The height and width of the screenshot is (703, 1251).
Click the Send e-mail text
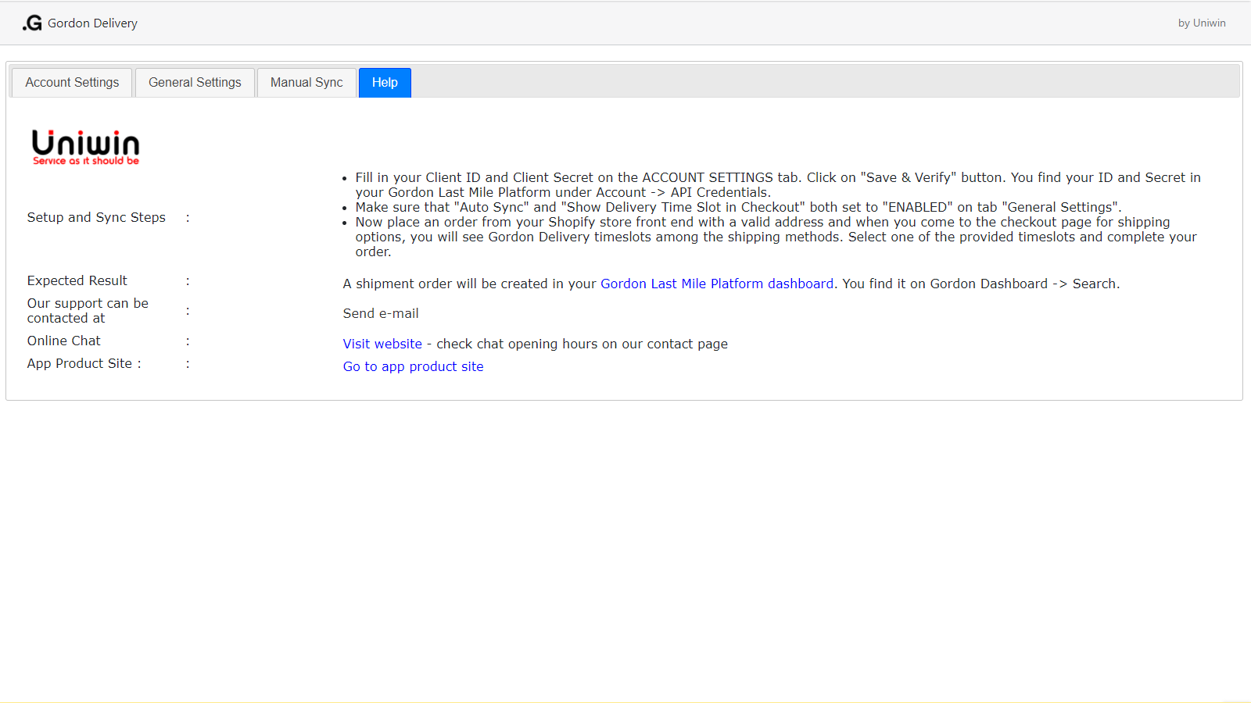(x=381, y=313)
